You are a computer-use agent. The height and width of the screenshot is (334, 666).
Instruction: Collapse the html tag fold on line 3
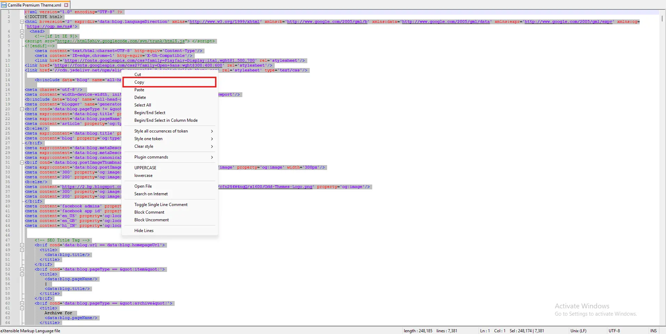point(22,22)
